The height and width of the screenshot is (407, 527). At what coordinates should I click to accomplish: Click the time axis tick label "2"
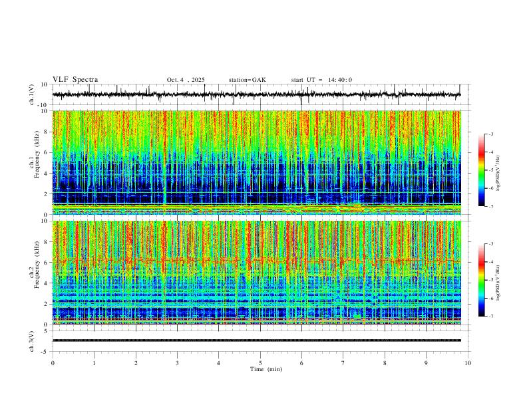pos(136,363)
